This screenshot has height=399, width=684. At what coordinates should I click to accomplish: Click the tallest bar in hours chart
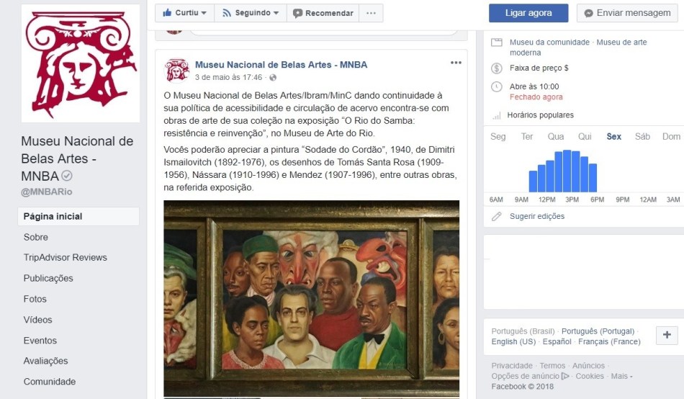tap(567, 171)
